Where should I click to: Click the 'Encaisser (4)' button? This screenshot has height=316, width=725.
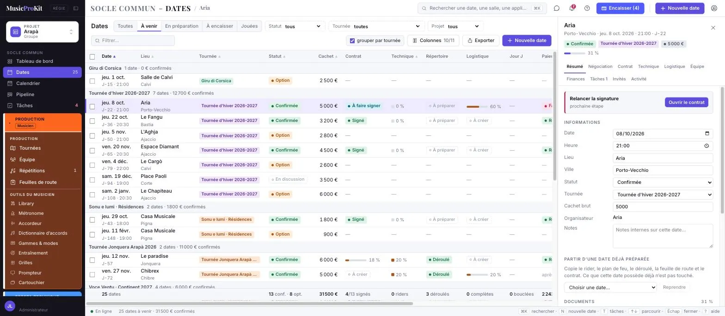coord(620,8)
